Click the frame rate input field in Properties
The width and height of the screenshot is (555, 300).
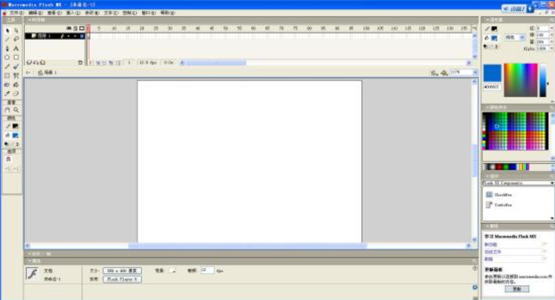click(x=208, y=270)
